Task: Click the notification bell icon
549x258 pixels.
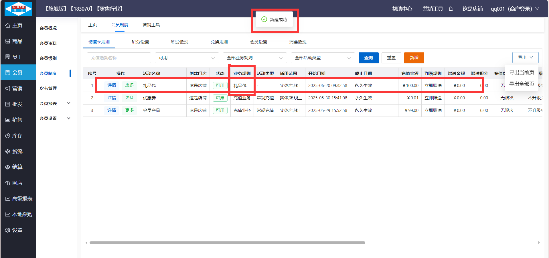Action: pyautogui.click(x=451, y=9)
